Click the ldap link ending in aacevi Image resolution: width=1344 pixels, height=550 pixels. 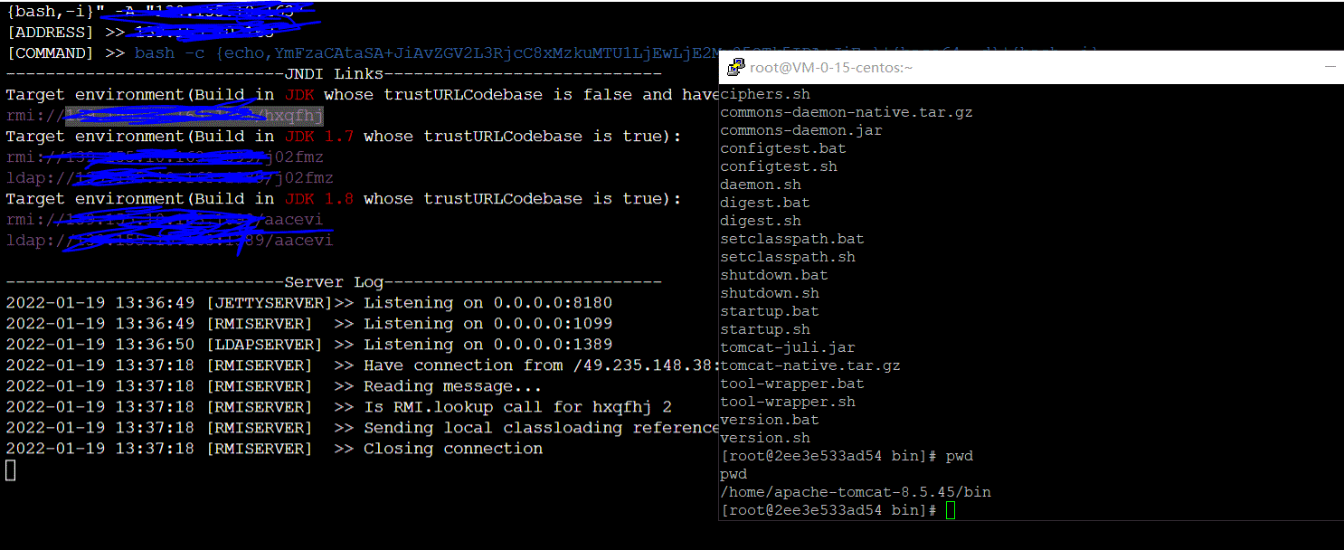[170, 241]
